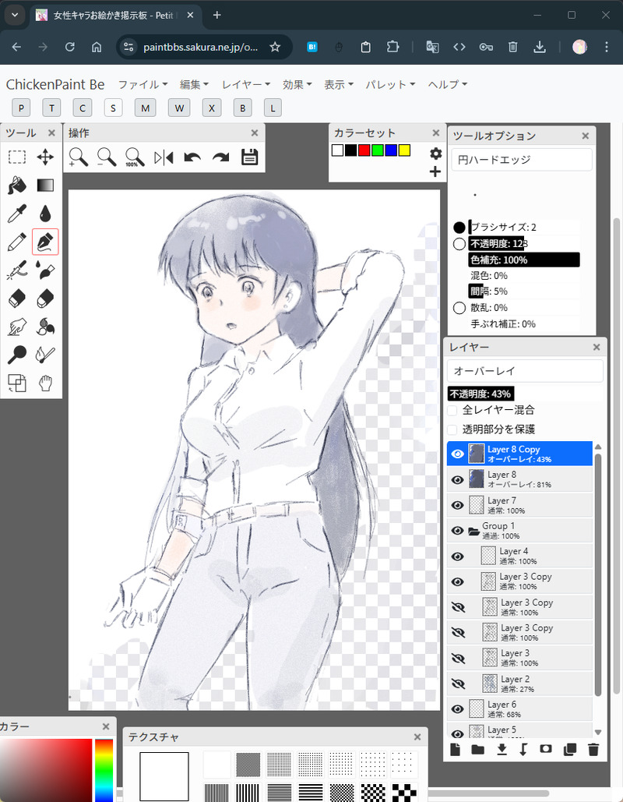Open the ファイル menu

[143, 84]
